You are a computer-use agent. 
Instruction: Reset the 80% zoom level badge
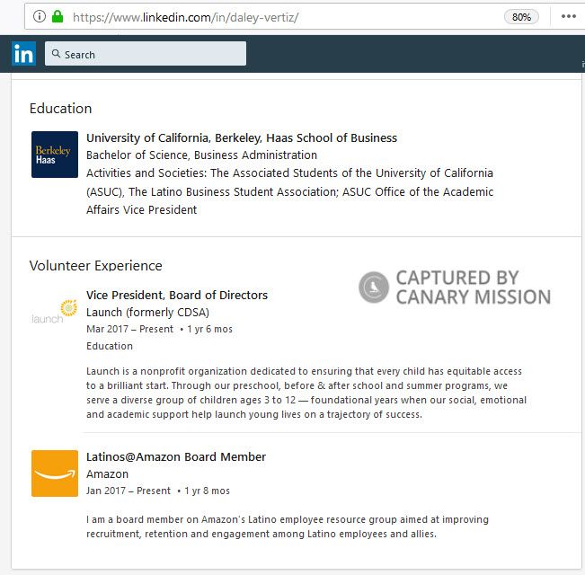click(x=521, y=16)
